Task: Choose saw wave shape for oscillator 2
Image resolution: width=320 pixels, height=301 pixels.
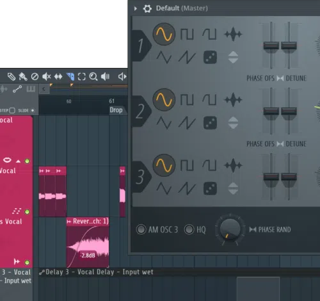Action: [187, 123]
